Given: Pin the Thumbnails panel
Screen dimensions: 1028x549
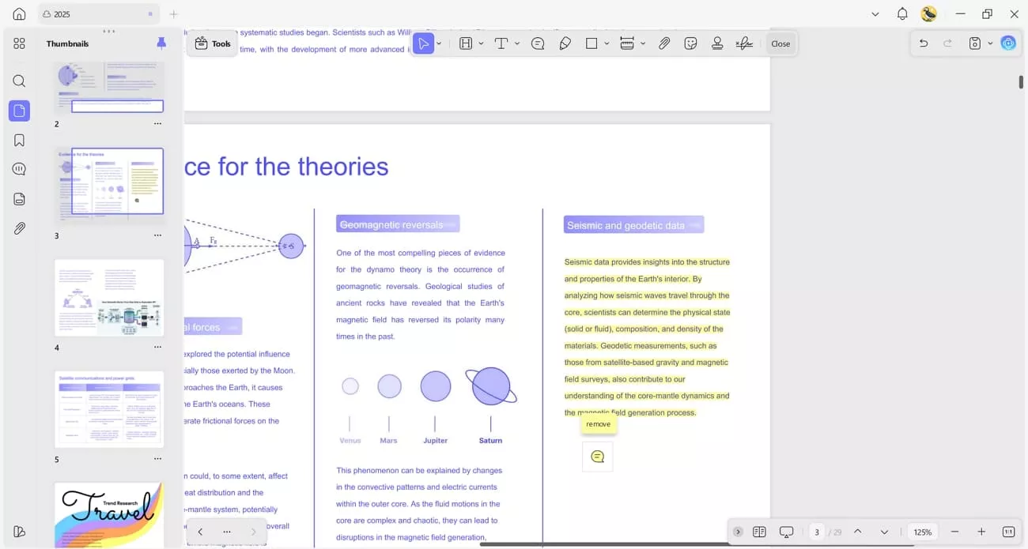Looking at the screenshot, I should point(161,43).
